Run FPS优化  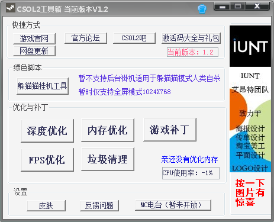coord(47,160)
